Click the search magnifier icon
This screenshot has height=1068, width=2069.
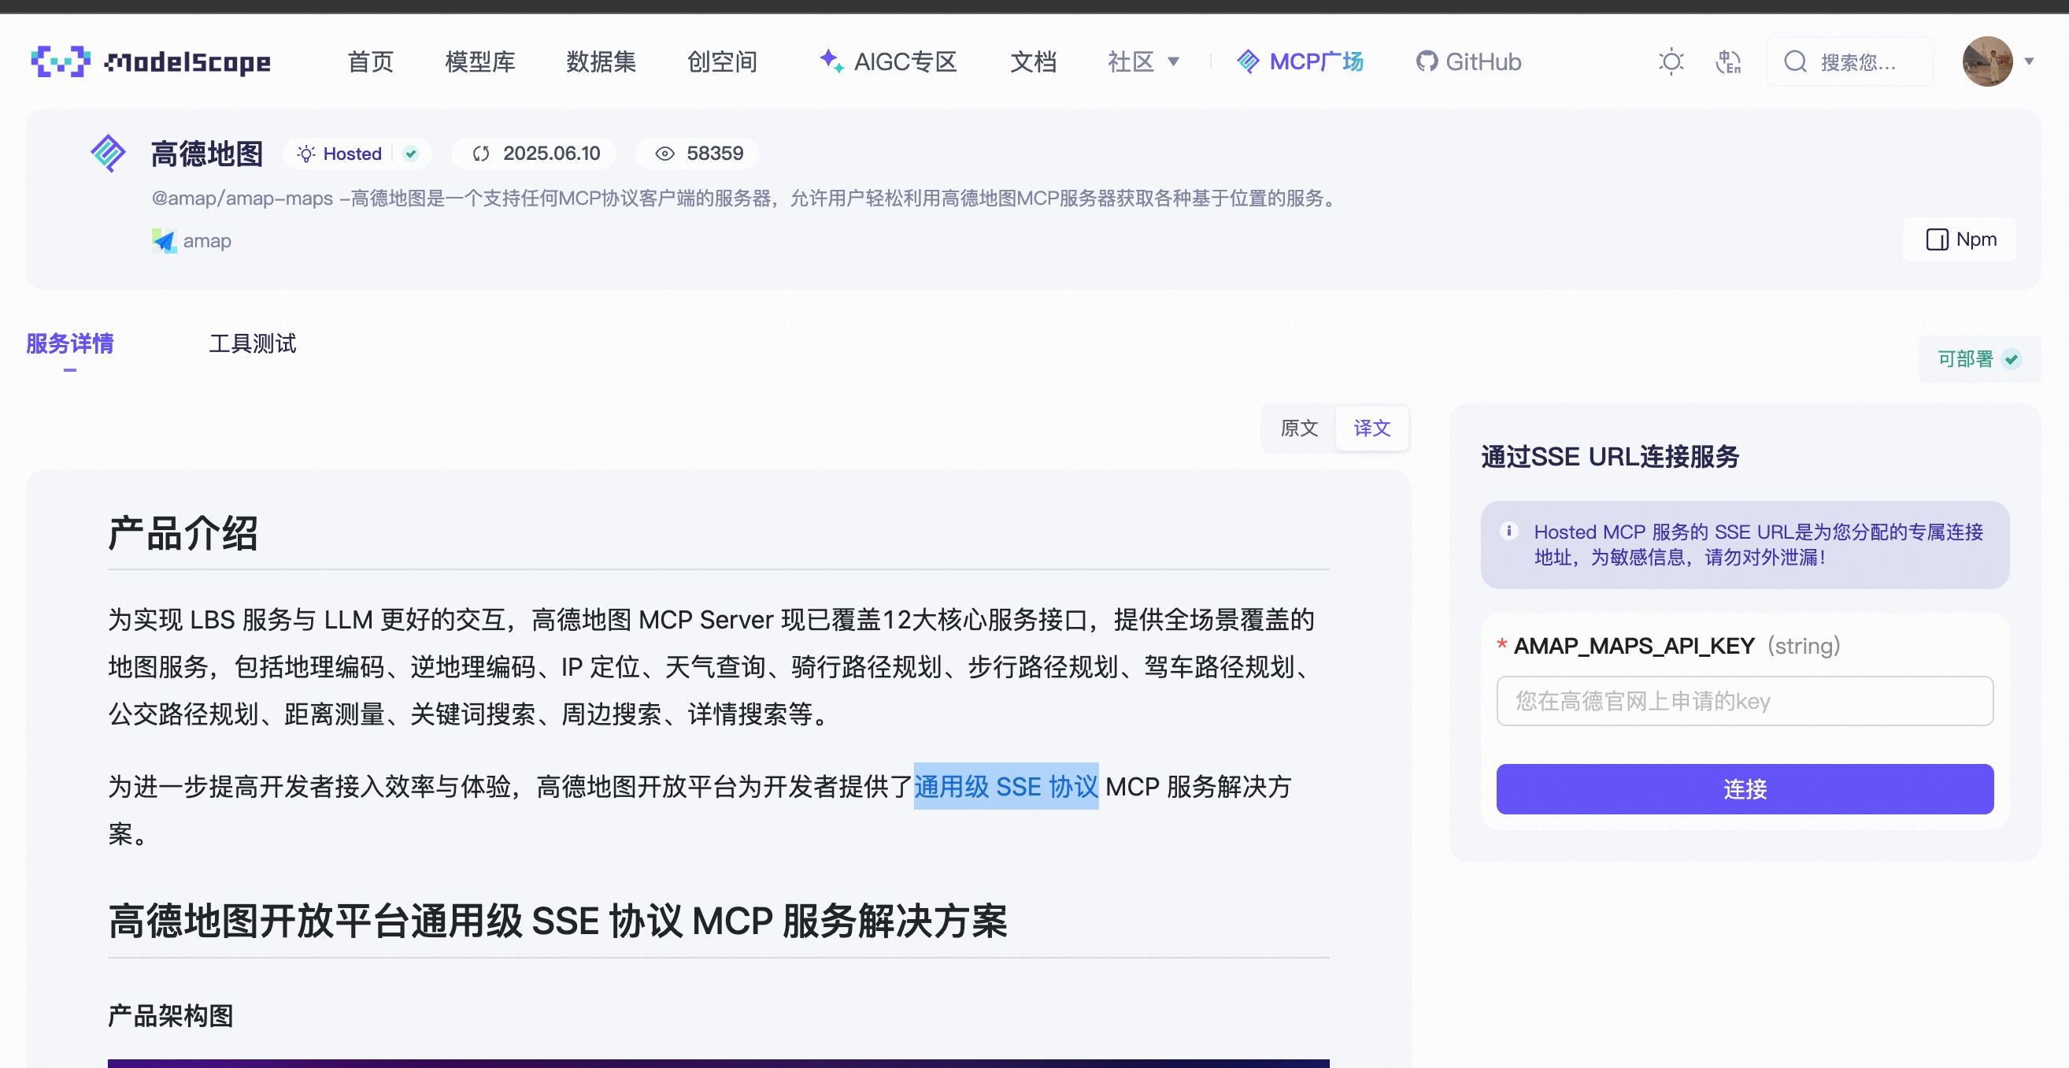click(x=1795, y=62)
